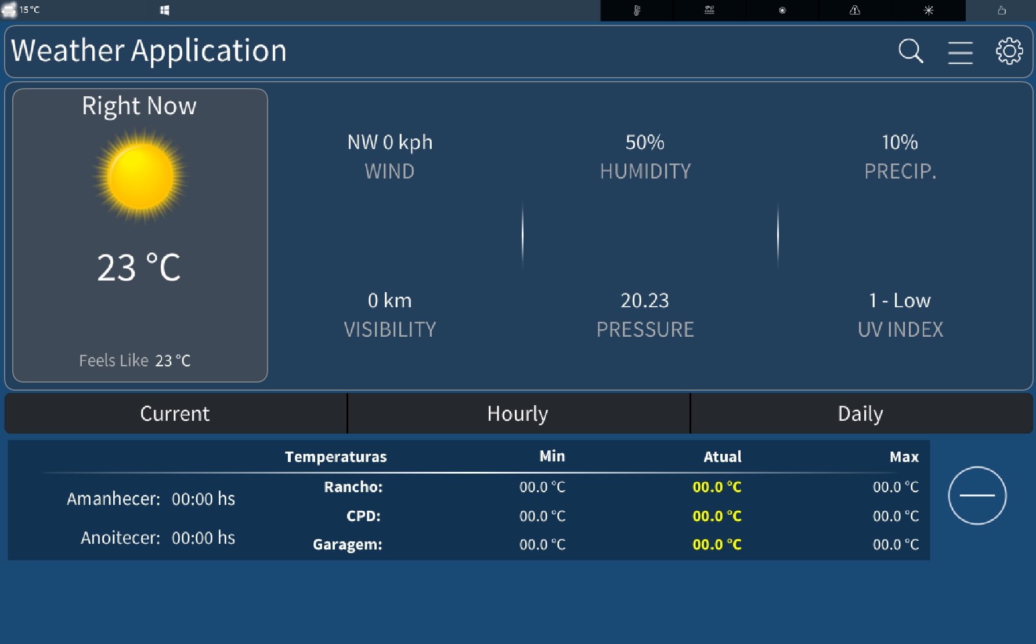Click the thermometer icon in top bar
Image resolution: width=1036 pixels, height=644 pixels.
pos(637,10)
